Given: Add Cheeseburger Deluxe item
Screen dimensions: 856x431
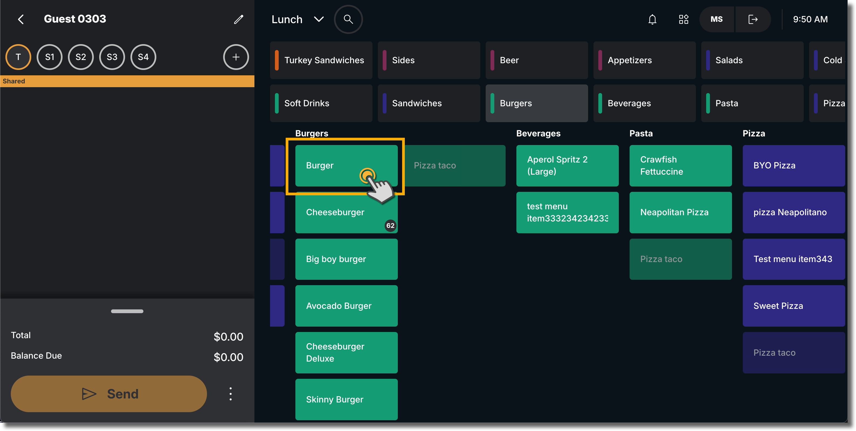Looking at the screenshot, I should tap(346, 353).
